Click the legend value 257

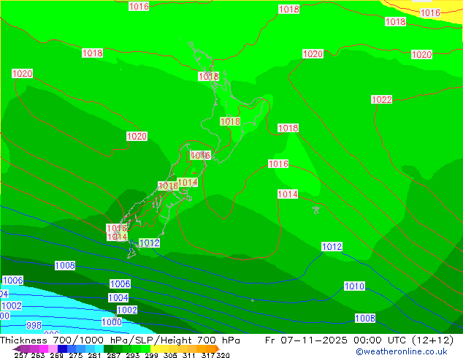(21, 355)
